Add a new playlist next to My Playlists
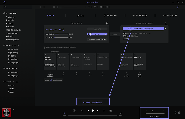Screen dimensions: 185x119 20,30
